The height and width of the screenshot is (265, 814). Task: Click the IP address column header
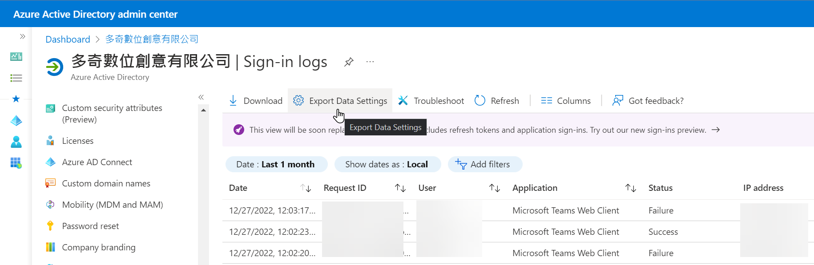pyautogui.click(x=763, y=188)
